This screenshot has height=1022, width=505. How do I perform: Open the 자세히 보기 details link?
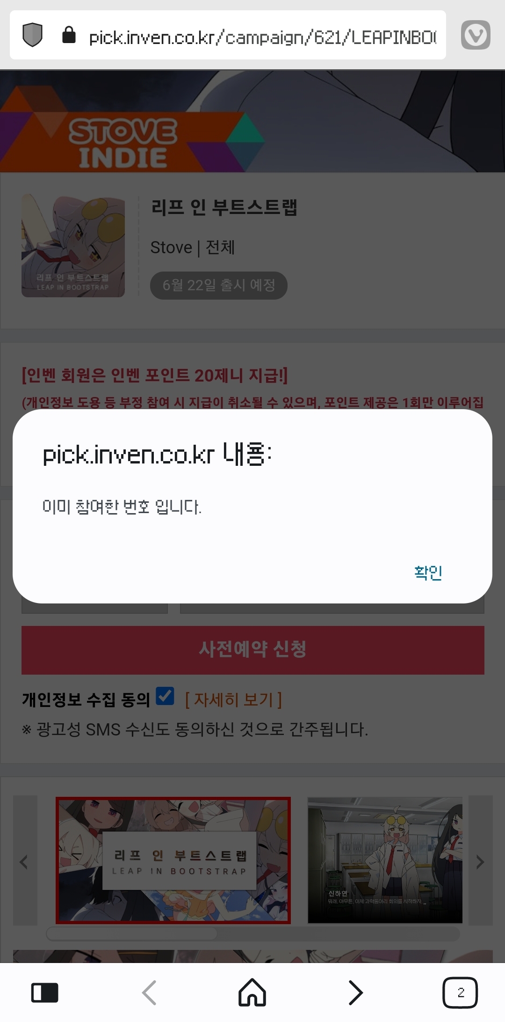point(233,699)
